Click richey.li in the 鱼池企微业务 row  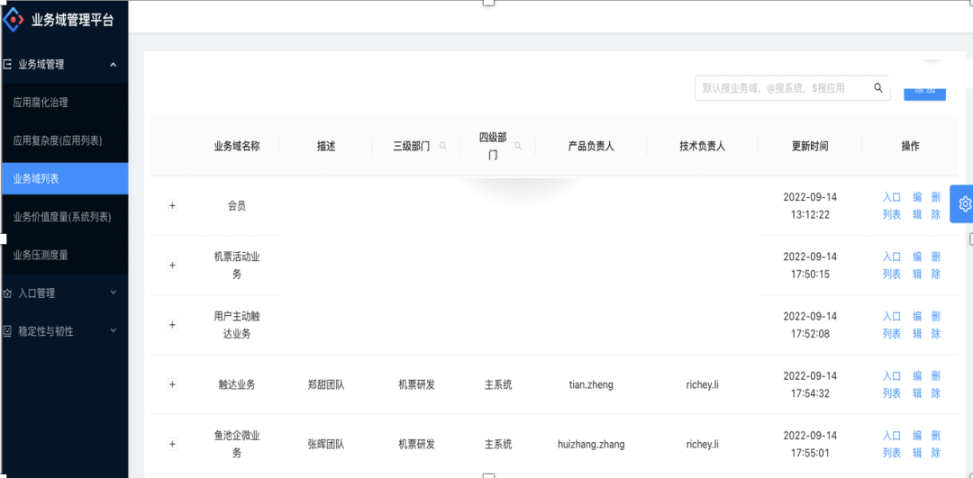click(703, 444)
